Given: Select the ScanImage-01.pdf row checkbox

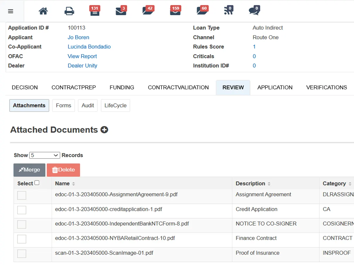Looking at the screenshot, I should (22, 254).
